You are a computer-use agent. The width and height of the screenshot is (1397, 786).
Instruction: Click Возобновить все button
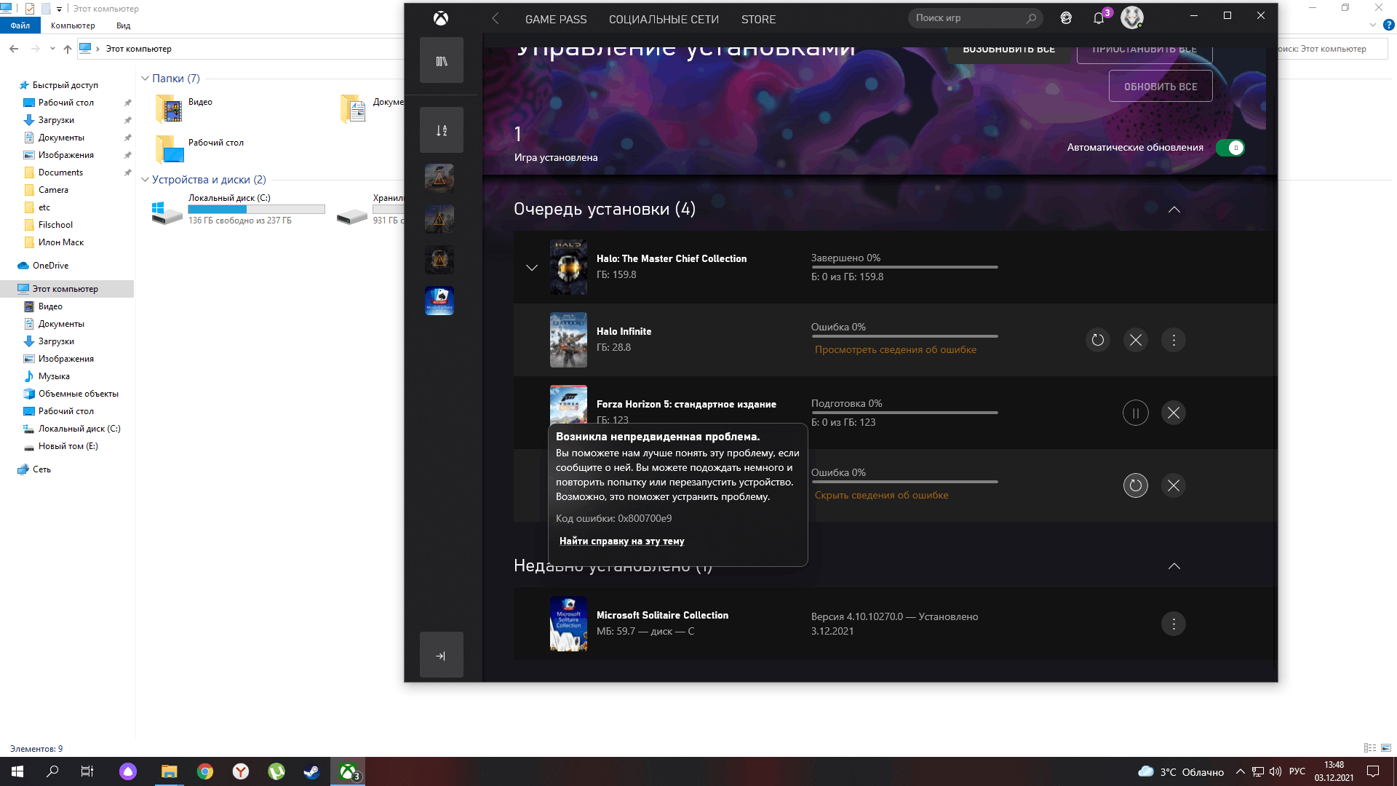1008,52
